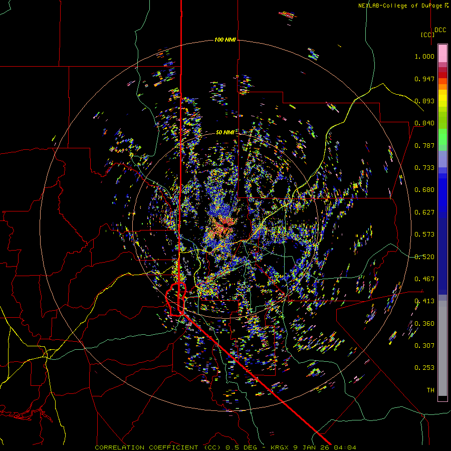Click the 0.947 scale value
This screenshot has height=451, width=451.
[x=424, y=79]
